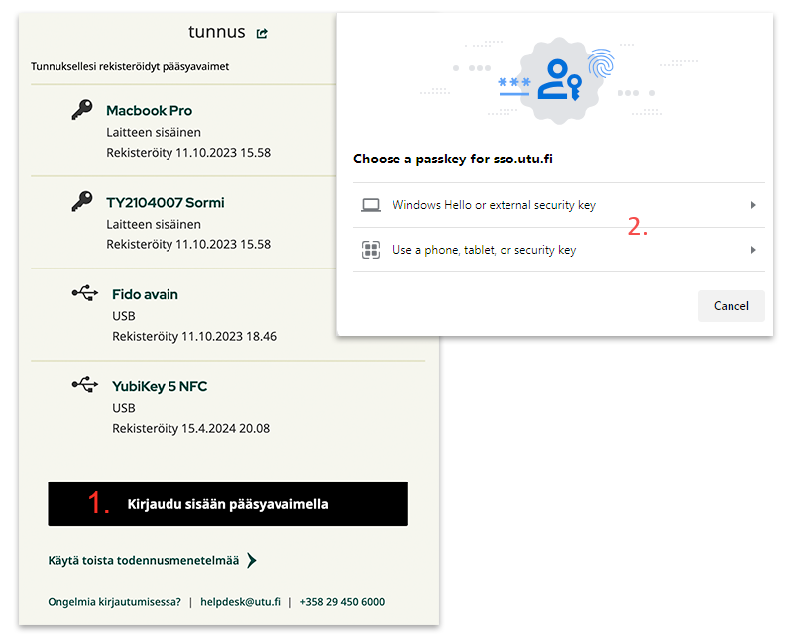The height and width of the screenshot is (642, 787).
Task: Select the YubiKey 5 NFC entry name
Action: tap(160, 386)
